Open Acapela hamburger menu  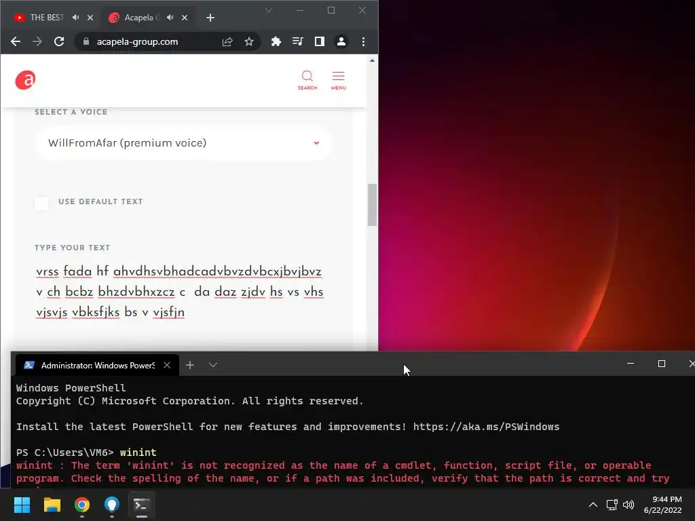point(338,80)
